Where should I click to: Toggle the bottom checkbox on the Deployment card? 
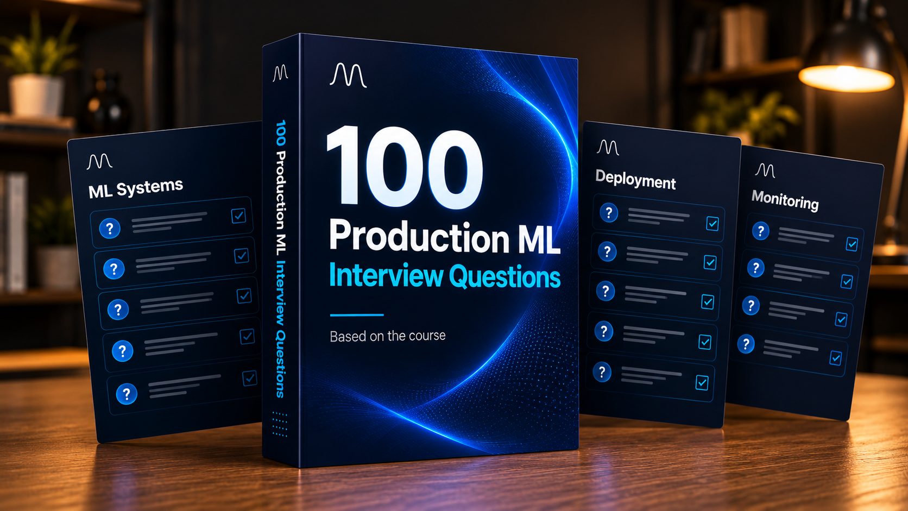pos(702,383)
